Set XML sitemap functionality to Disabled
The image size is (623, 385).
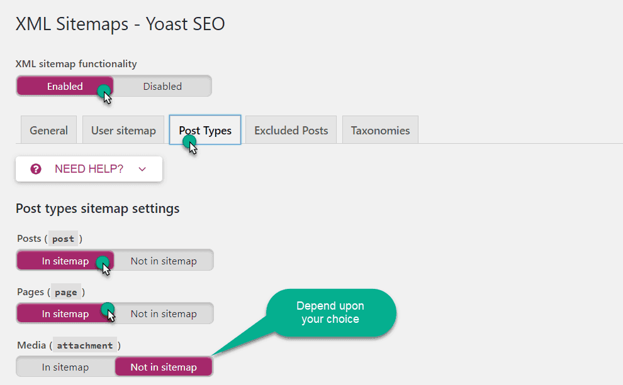pyautogui.click(x=162, y=86)
